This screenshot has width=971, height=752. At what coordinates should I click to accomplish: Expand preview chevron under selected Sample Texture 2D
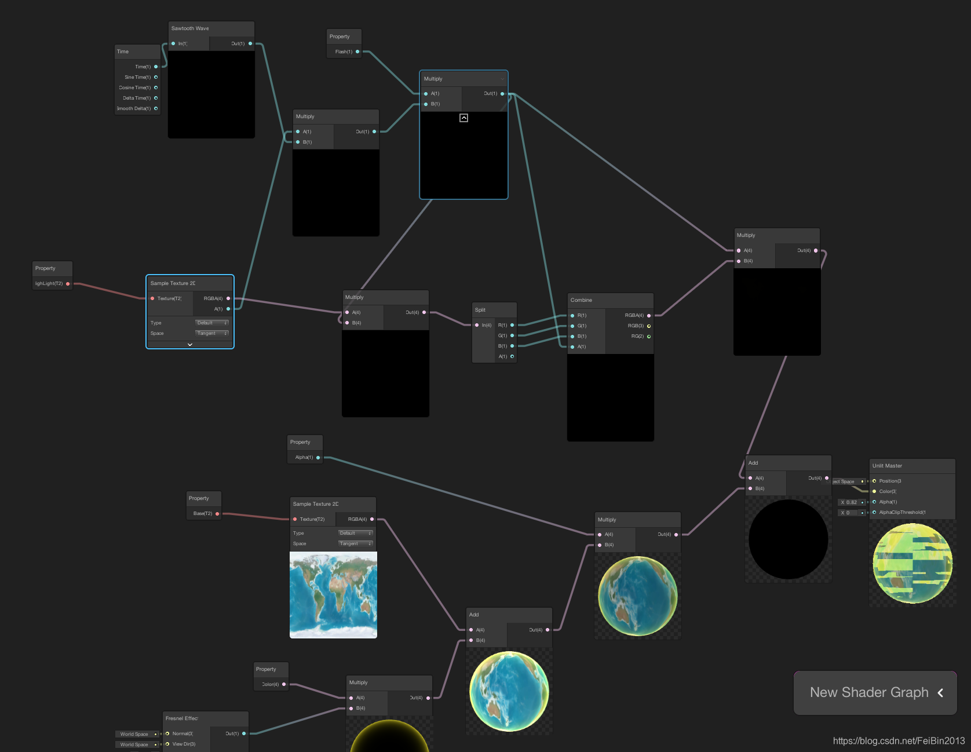click(x=190, y=345)
